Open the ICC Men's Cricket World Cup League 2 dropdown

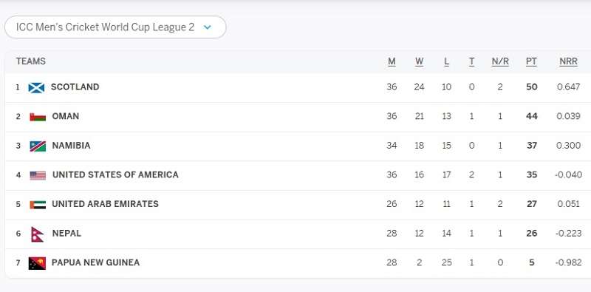tap(115, 27)
